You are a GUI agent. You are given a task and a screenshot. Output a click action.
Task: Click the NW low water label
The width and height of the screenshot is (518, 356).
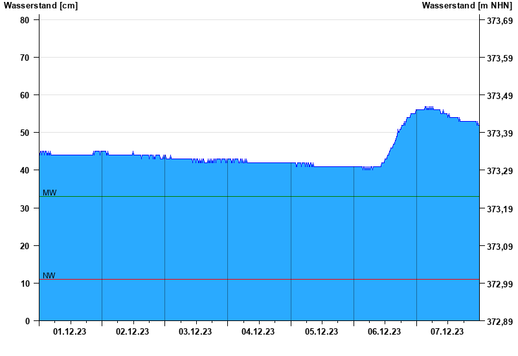[49, 276]
